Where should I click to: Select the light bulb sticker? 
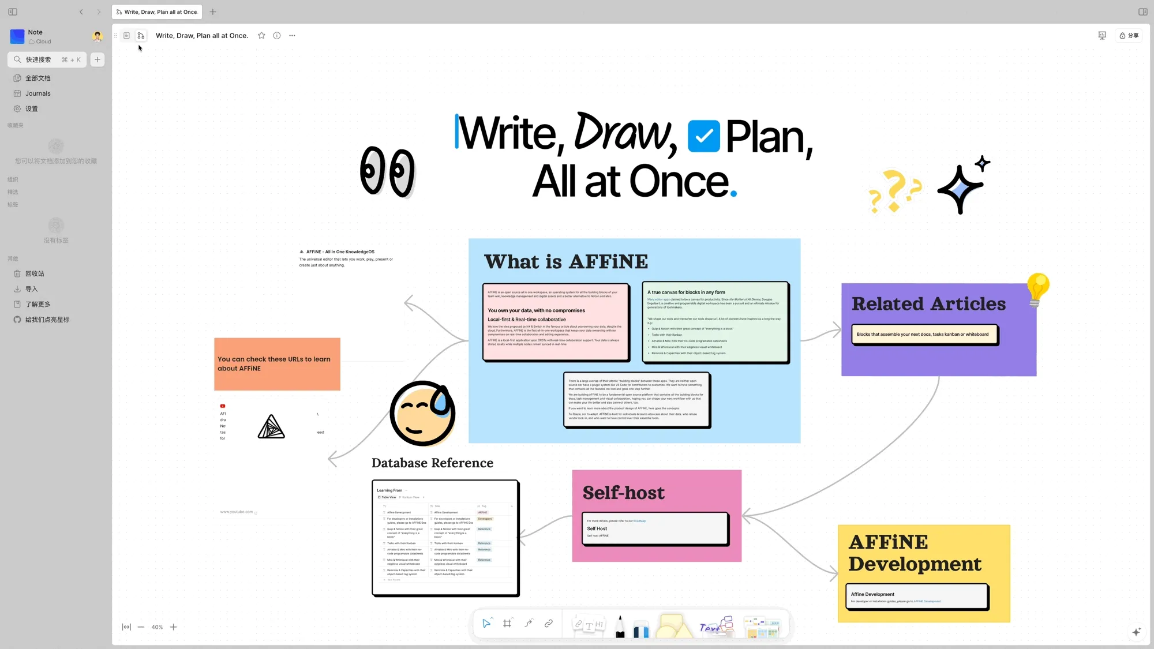1037,290
